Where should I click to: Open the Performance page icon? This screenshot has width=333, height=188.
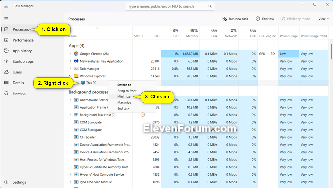tap(6, 40)
